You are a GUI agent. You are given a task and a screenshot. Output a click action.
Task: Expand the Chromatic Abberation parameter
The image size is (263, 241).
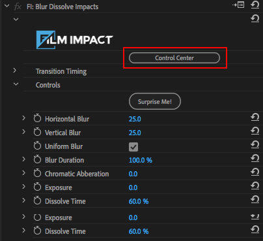coord(23,173)
